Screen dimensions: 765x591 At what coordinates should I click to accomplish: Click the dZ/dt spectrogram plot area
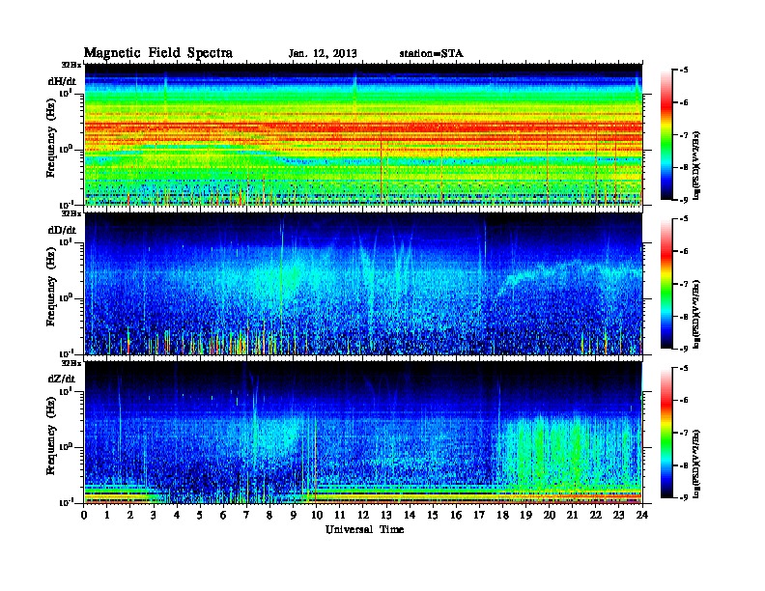click(363, 433)
